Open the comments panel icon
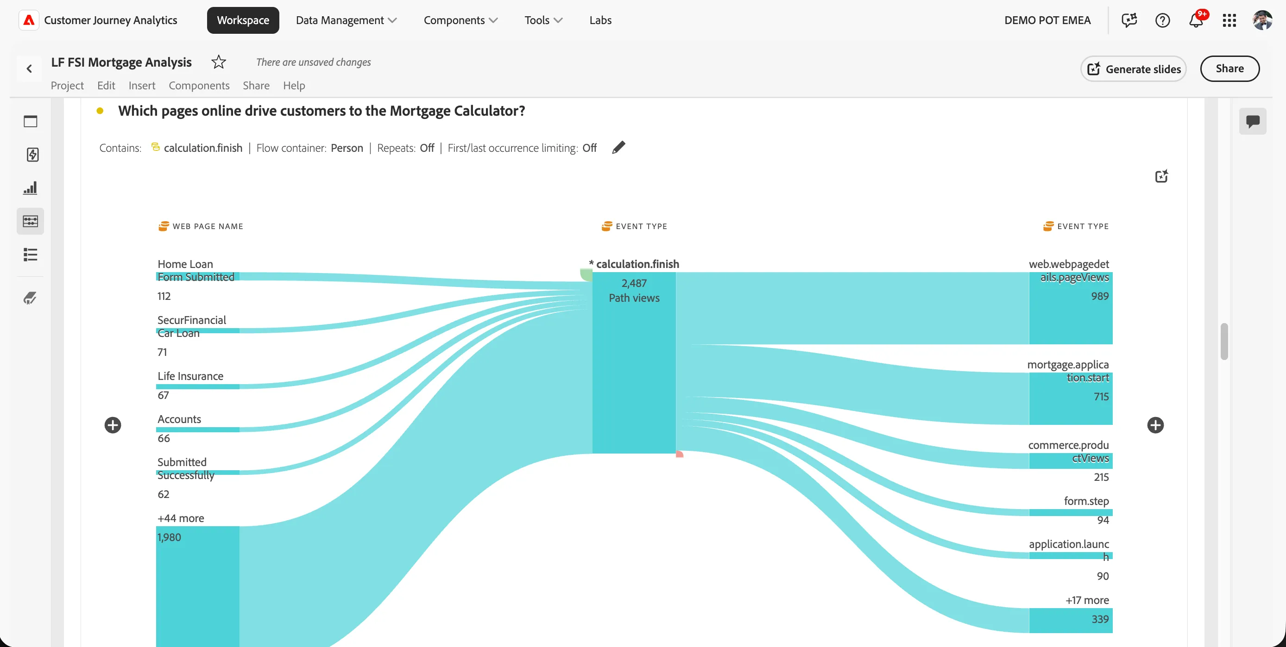This screenshot has height=647, width=1286. (x=1253, y=121)
